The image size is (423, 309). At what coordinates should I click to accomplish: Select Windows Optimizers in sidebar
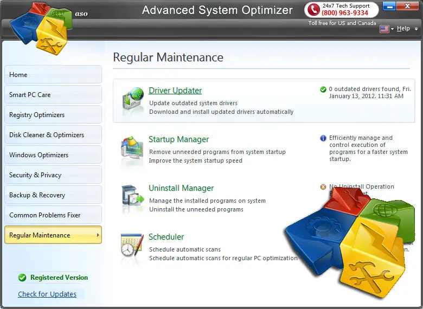coord(53,154)
